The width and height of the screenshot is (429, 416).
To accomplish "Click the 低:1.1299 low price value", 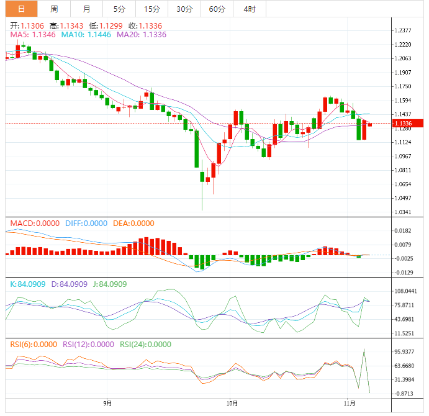I will [x=106, y=26].
